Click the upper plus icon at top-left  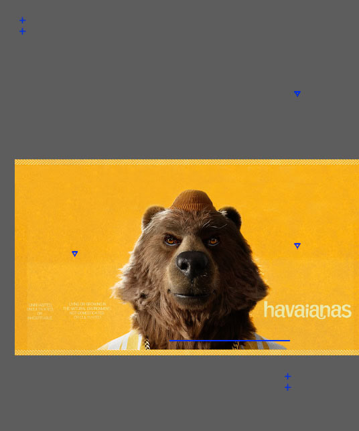23,20
